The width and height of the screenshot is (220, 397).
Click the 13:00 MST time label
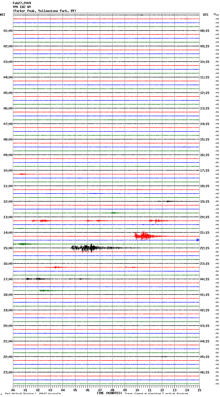[8, 217]
